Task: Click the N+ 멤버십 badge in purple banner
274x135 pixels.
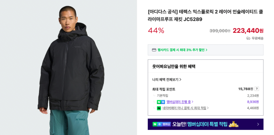Action: pyautogui.click(x=161, y=124)
